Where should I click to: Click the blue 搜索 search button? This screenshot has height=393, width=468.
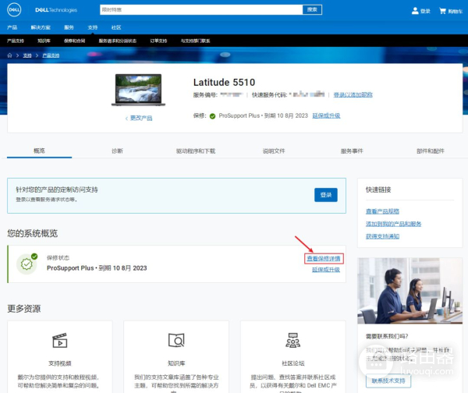tap(311, 9)
